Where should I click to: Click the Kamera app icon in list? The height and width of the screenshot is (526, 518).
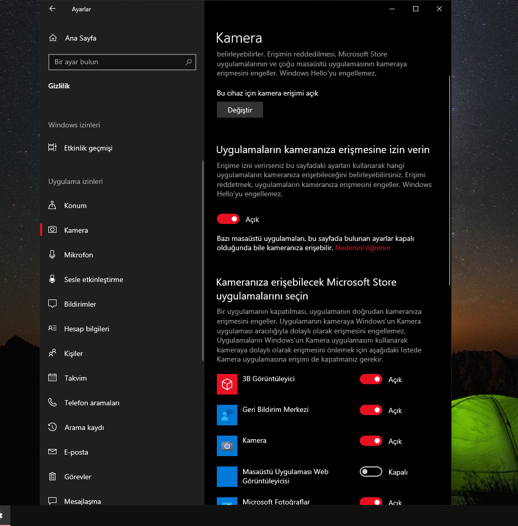[x=227, y=446]
